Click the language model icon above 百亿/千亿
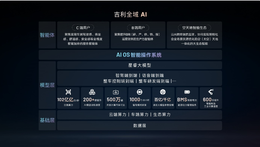The image size is (260, 147). click(x=163, y=92)
